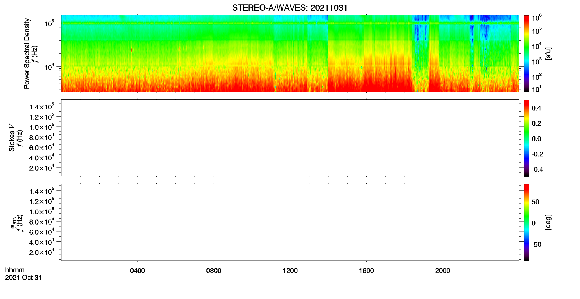
Task: Click the Stokes V color bar
Action: [x=527, y=138]
